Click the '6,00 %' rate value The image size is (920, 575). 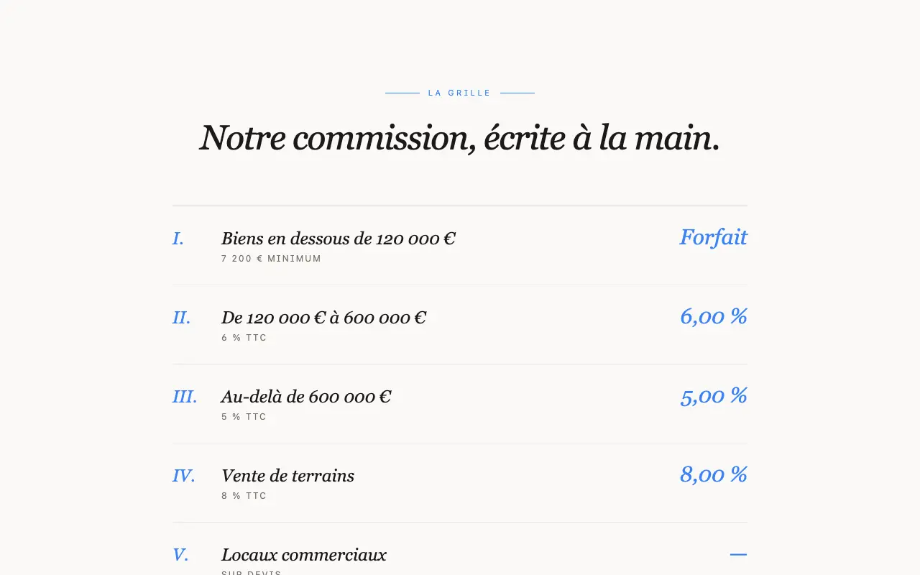[714, 316]
